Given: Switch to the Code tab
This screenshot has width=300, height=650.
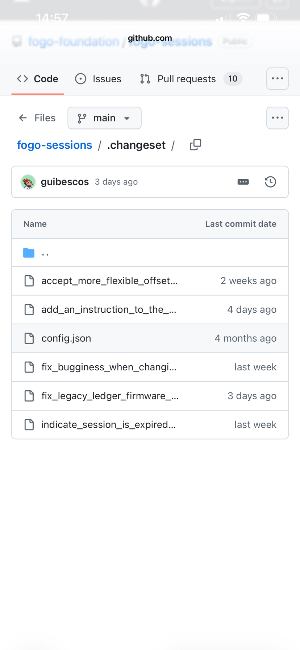Looking at the screenshot, I should coord(38,79).
